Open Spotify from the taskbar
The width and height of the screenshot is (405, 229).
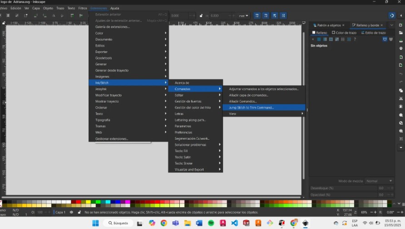pyautogui.click(x=211, y=223)
